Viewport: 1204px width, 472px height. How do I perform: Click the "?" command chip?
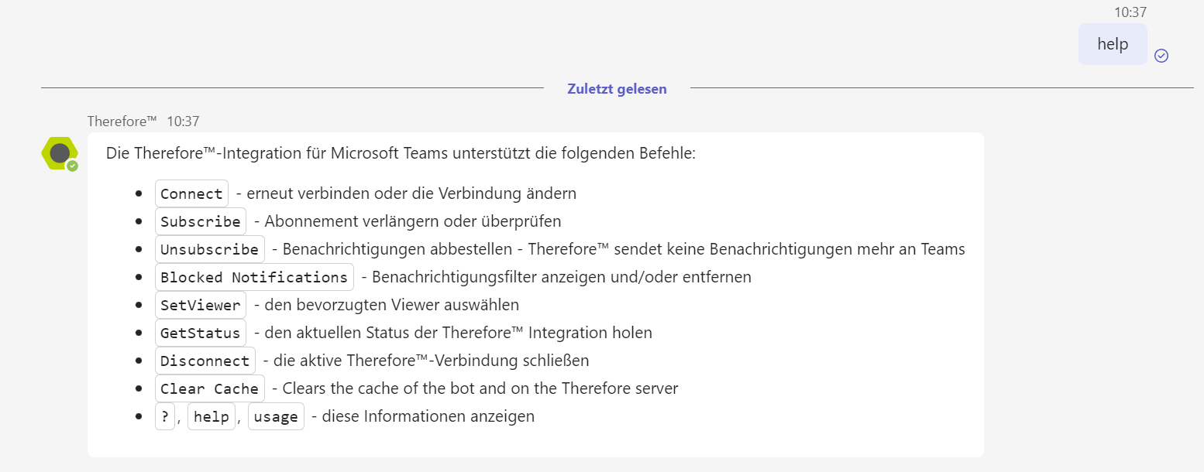point(165,416)
